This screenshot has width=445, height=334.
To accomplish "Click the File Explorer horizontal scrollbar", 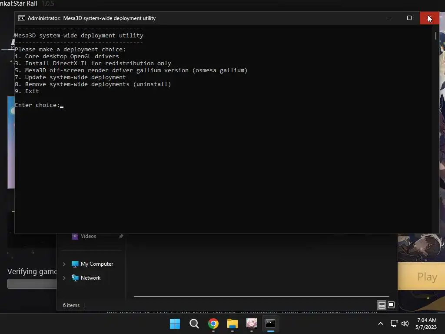I will (x=261, y=297).
